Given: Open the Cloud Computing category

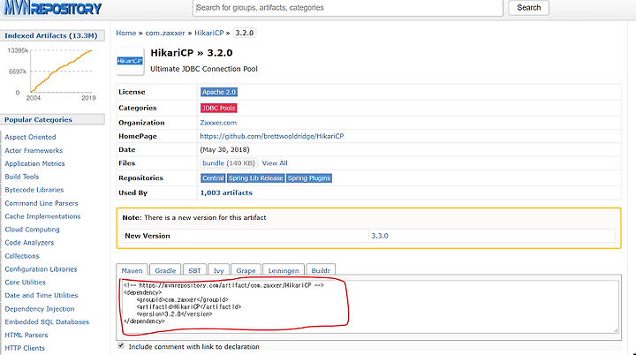Looking at the screenshot, I should pyautogui.click(x=32, y=230).
